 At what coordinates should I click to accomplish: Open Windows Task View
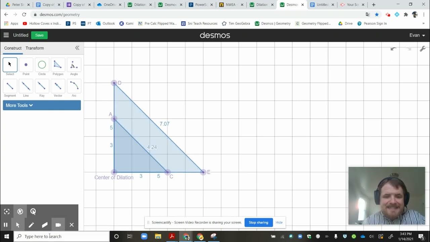tap(130, 236)
